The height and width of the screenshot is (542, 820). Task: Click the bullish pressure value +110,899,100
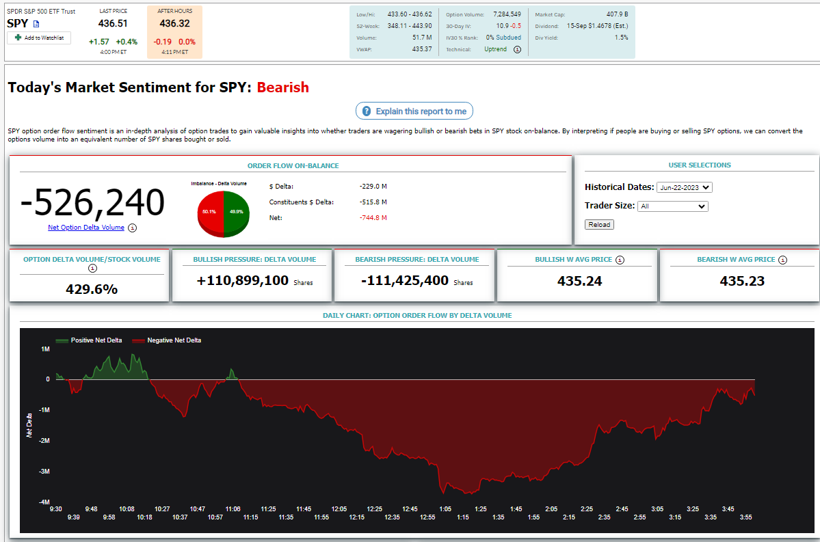coord(243,281)
